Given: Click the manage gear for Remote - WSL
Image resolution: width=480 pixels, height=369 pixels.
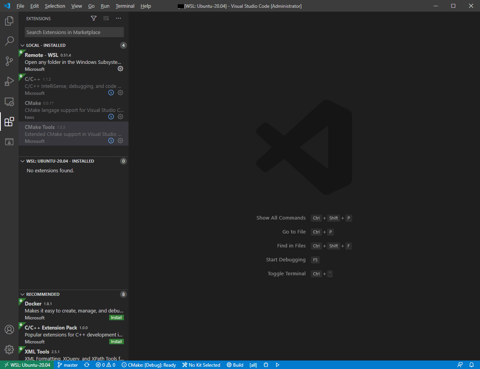Looking at the screenshot, I should (120, 69).
